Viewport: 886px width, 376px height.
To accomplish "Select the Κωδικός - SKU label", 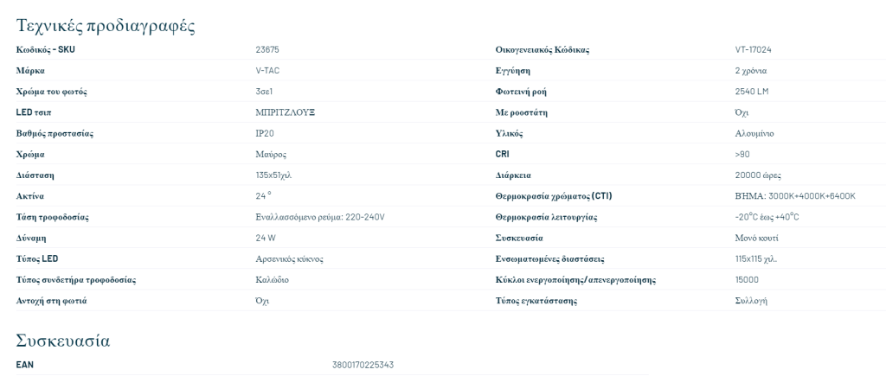I will tap(45, 49).
